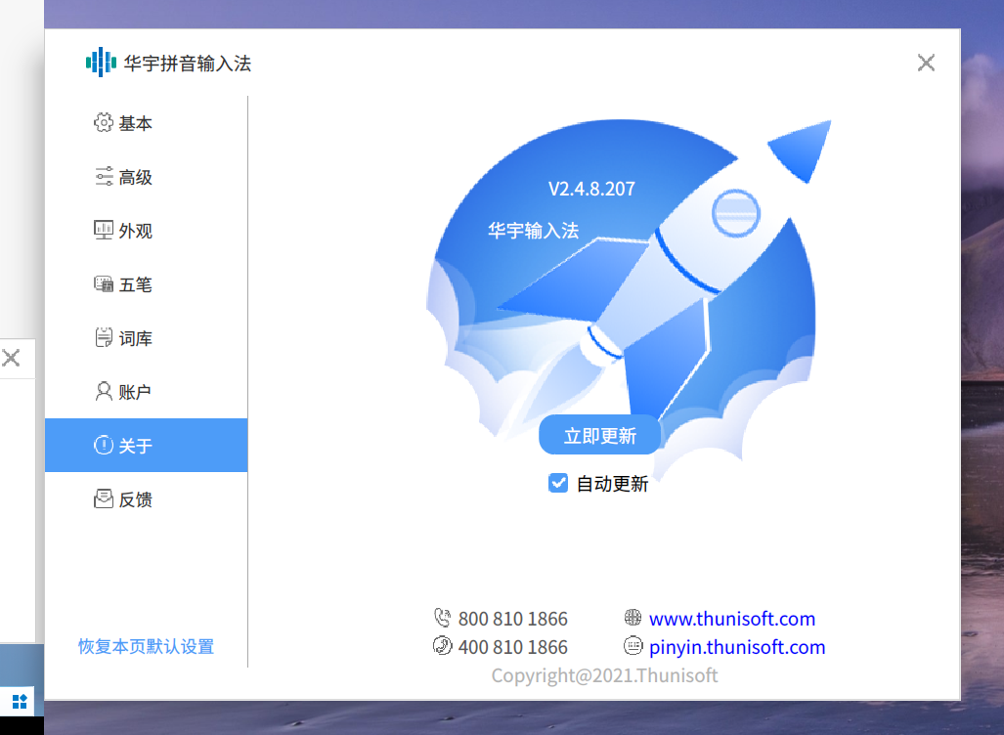Click the user icon beside 账户
Viewport: 1004px width, 735px height.
[103, 391]
